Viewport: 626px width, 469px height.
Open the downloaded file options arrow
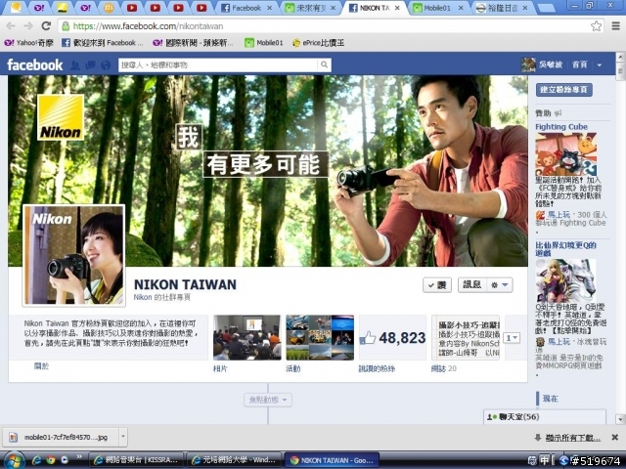123,437
